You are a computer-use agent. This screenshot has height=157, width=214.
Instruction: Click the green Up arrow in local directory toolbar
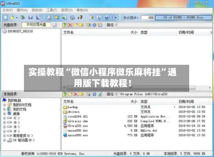tap(65, 94)
